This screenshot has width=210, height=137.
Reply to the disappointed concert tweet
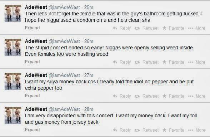122,130
